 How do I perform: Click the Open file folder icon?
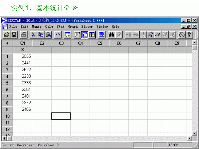tap(6, 34)
